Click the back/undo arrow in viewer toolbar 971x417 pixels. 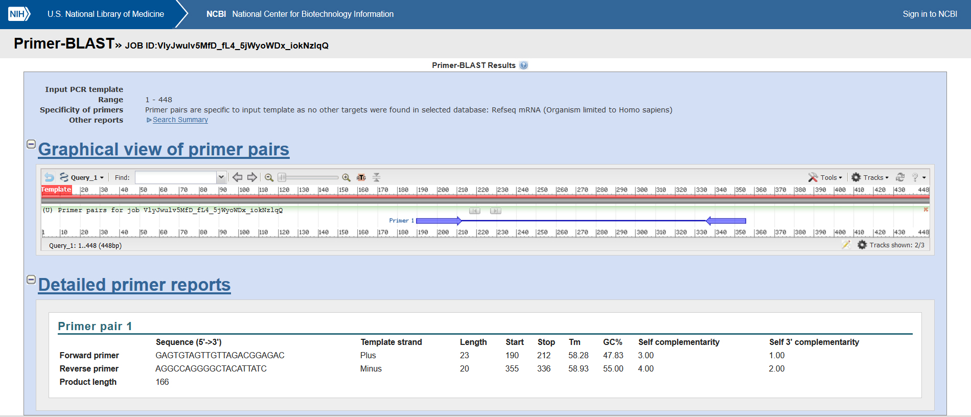[49, 177]
